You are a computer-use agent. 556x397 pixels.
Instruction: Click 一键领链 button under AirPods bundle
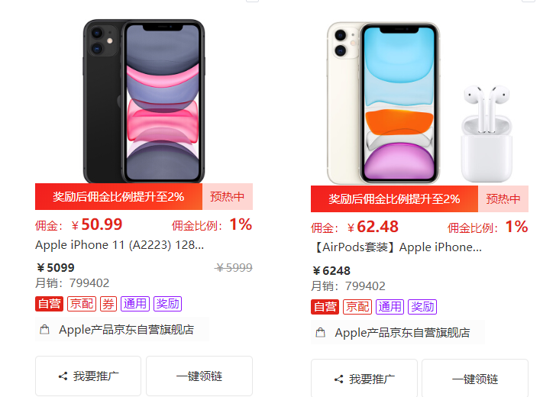[x=475, y=379]
